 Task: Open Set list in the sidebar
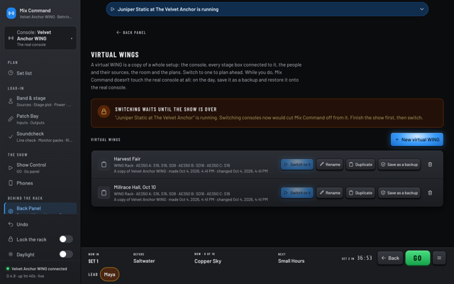(40, 73)
